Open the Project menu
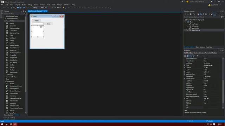Image resolution: width=225 pixels, height=126 pixels. tap(18, 5)
